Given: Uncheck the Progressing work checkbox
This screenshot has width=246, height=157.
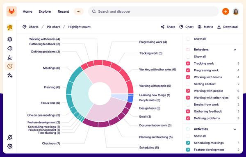Looking at the screenshot, I should click(188, 70).
